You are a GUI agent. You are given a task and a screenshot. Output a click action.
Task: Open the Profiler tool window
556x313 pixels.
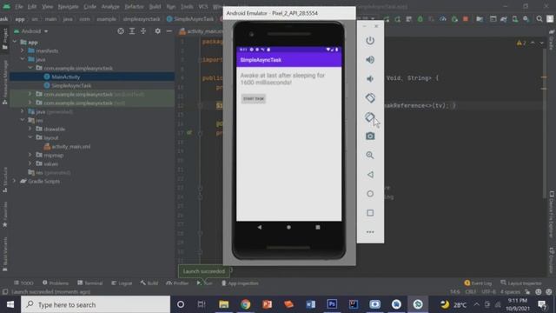tap(177, 283)
